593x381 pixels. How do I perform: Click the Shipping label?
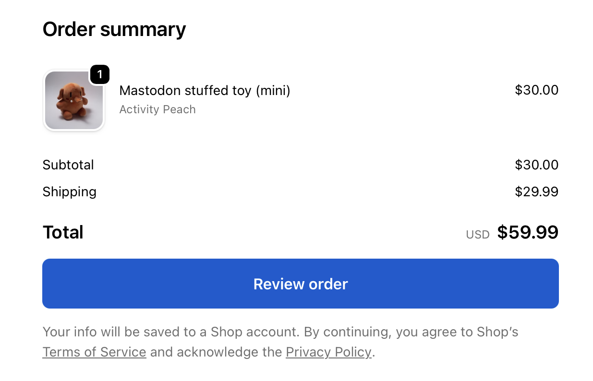coord(69,192)
